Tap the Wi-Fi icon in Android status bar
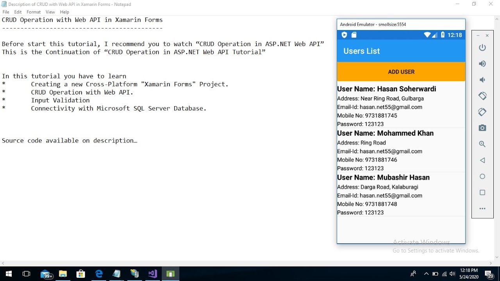Image resolution: width=500 pixels, height=281 pixels. point(427,35)
